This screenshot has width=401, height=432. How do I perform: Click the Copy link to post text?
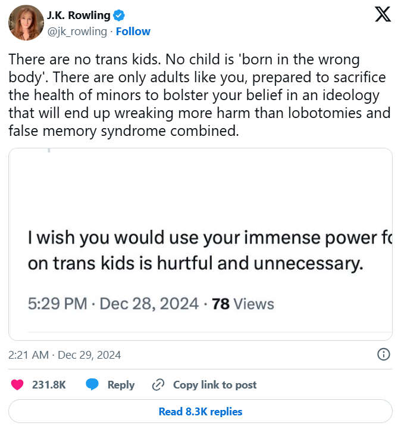pyautogui.click(x=215, y=385)
